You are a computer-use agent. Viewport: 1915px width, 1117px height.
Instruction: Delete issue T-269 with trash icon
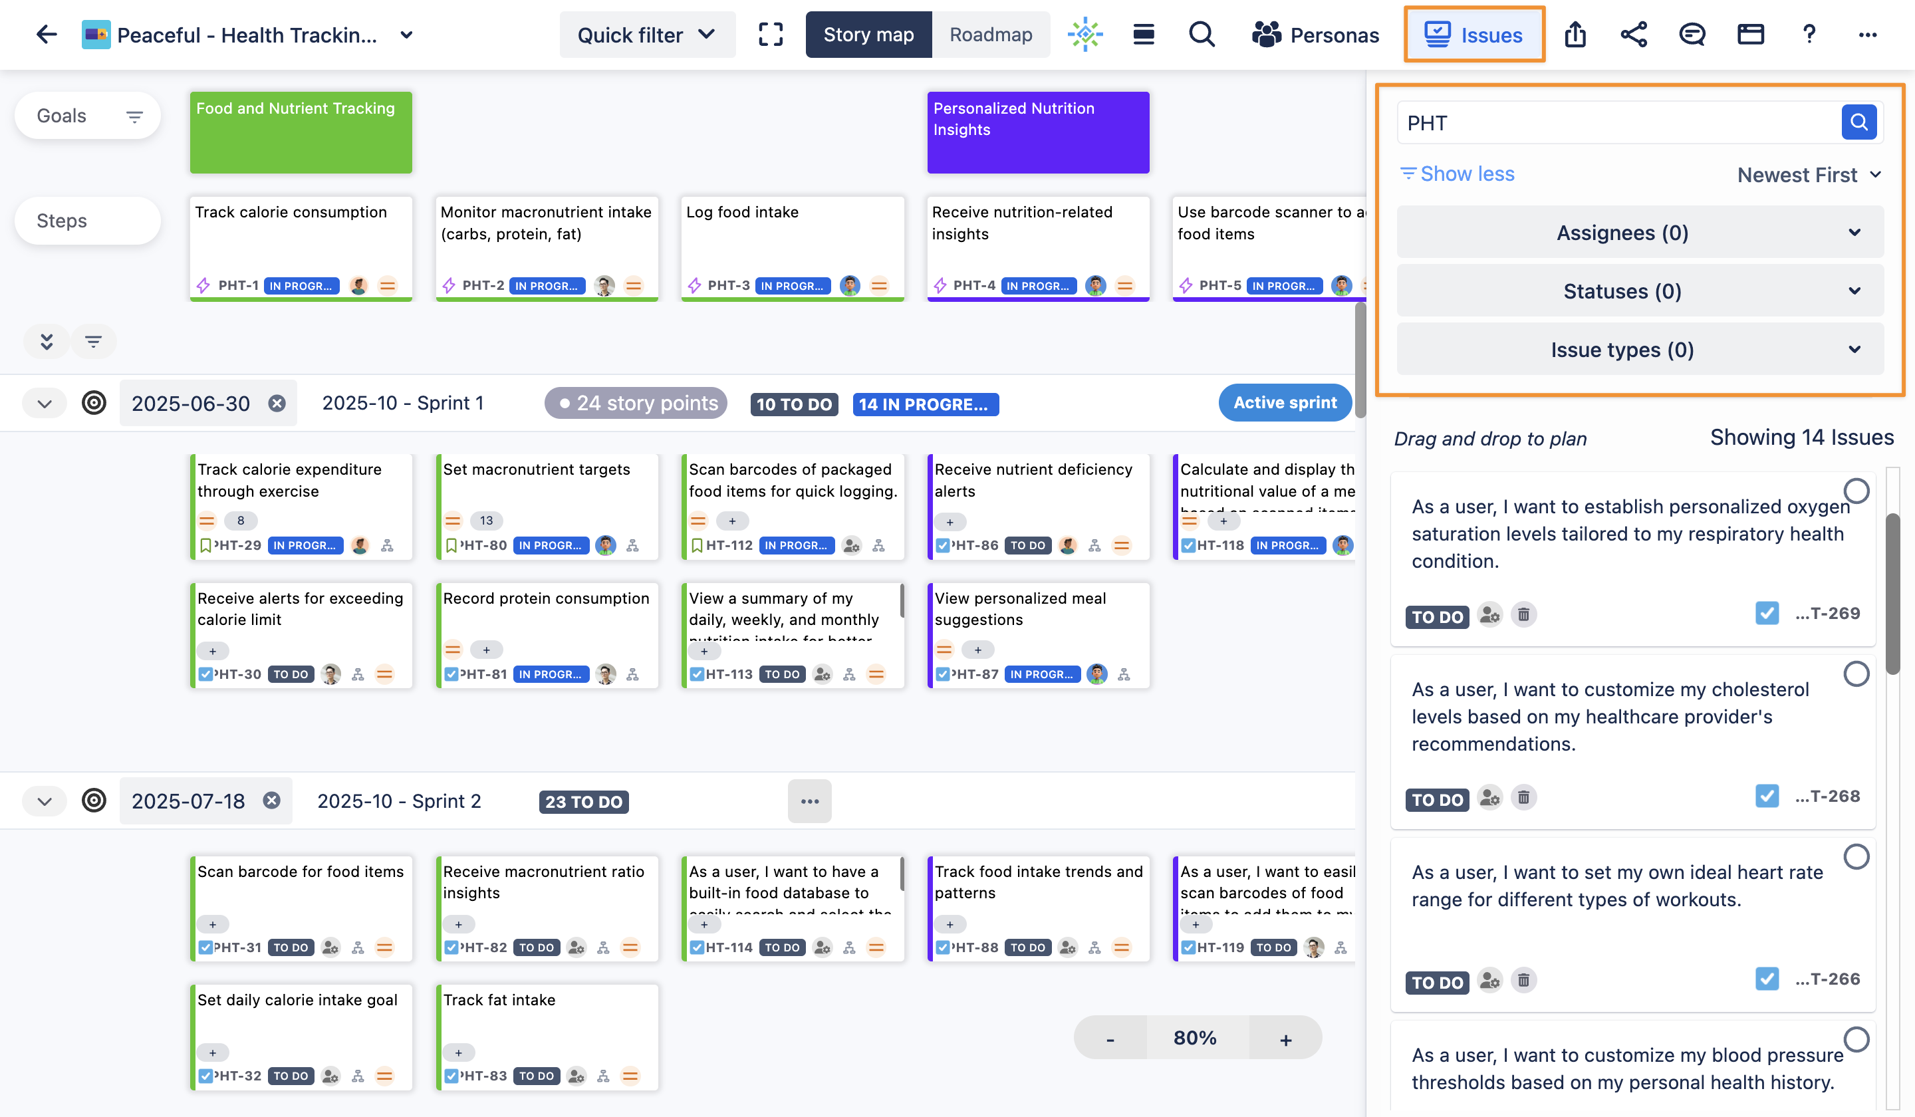[1523, 615]
